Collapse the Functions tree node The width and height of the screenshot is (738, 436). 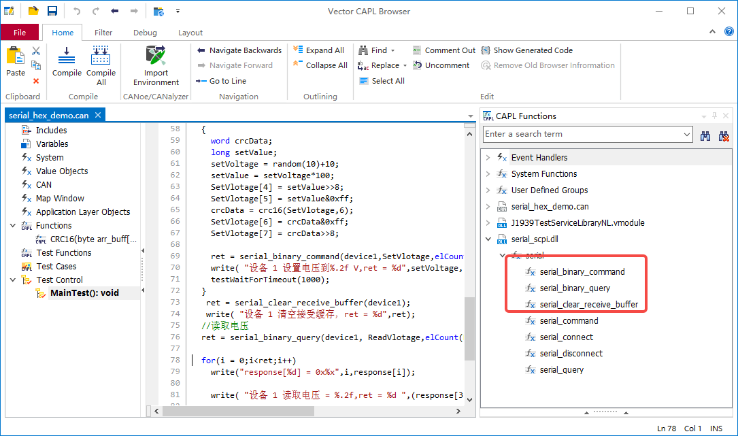coord(13,226)
